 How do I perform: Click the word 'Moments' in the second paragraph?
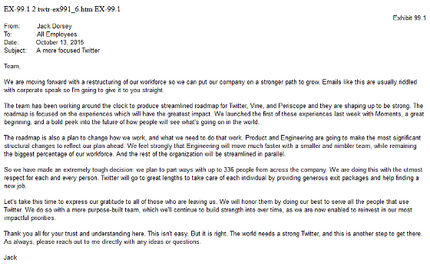point(388,114)
